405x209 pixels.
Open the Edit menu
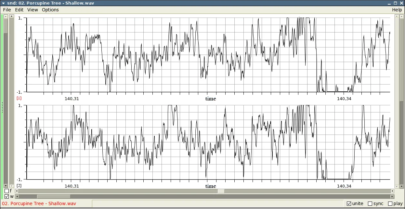point(19,10)
